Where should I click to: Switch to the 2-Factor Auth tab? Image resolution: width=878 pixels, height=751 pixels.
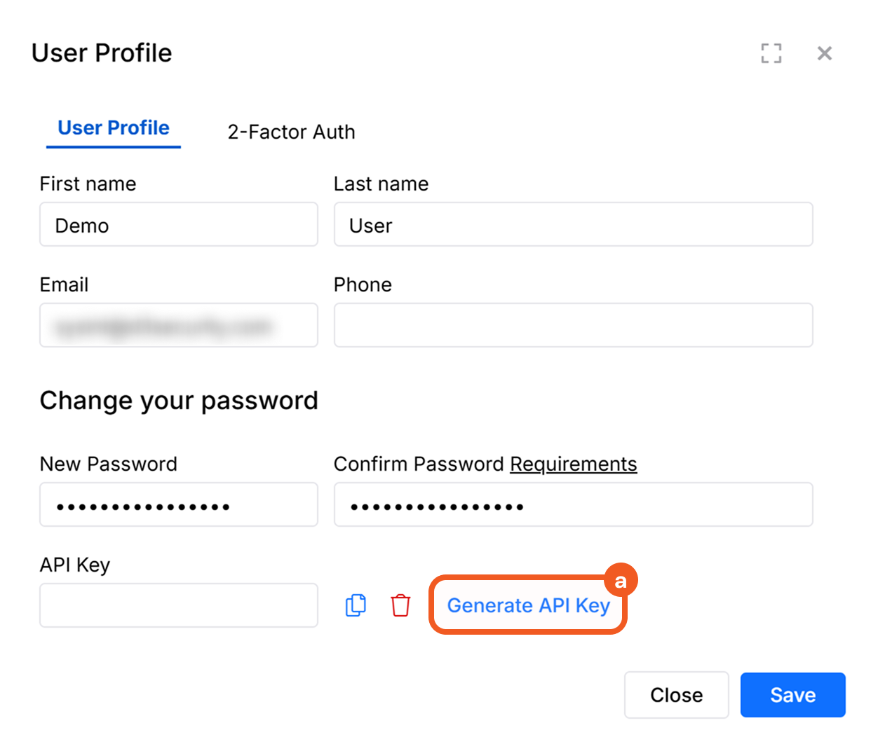(291, 132)
